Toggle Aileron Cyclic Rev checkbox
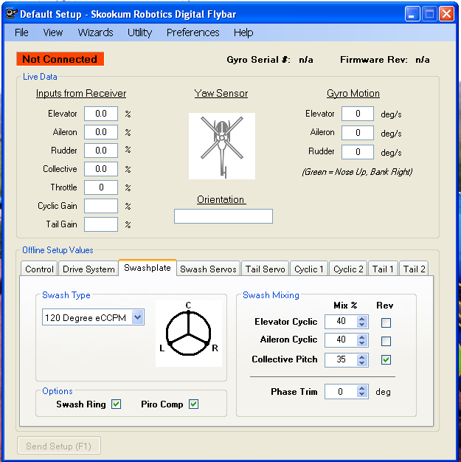 [386, 341]
